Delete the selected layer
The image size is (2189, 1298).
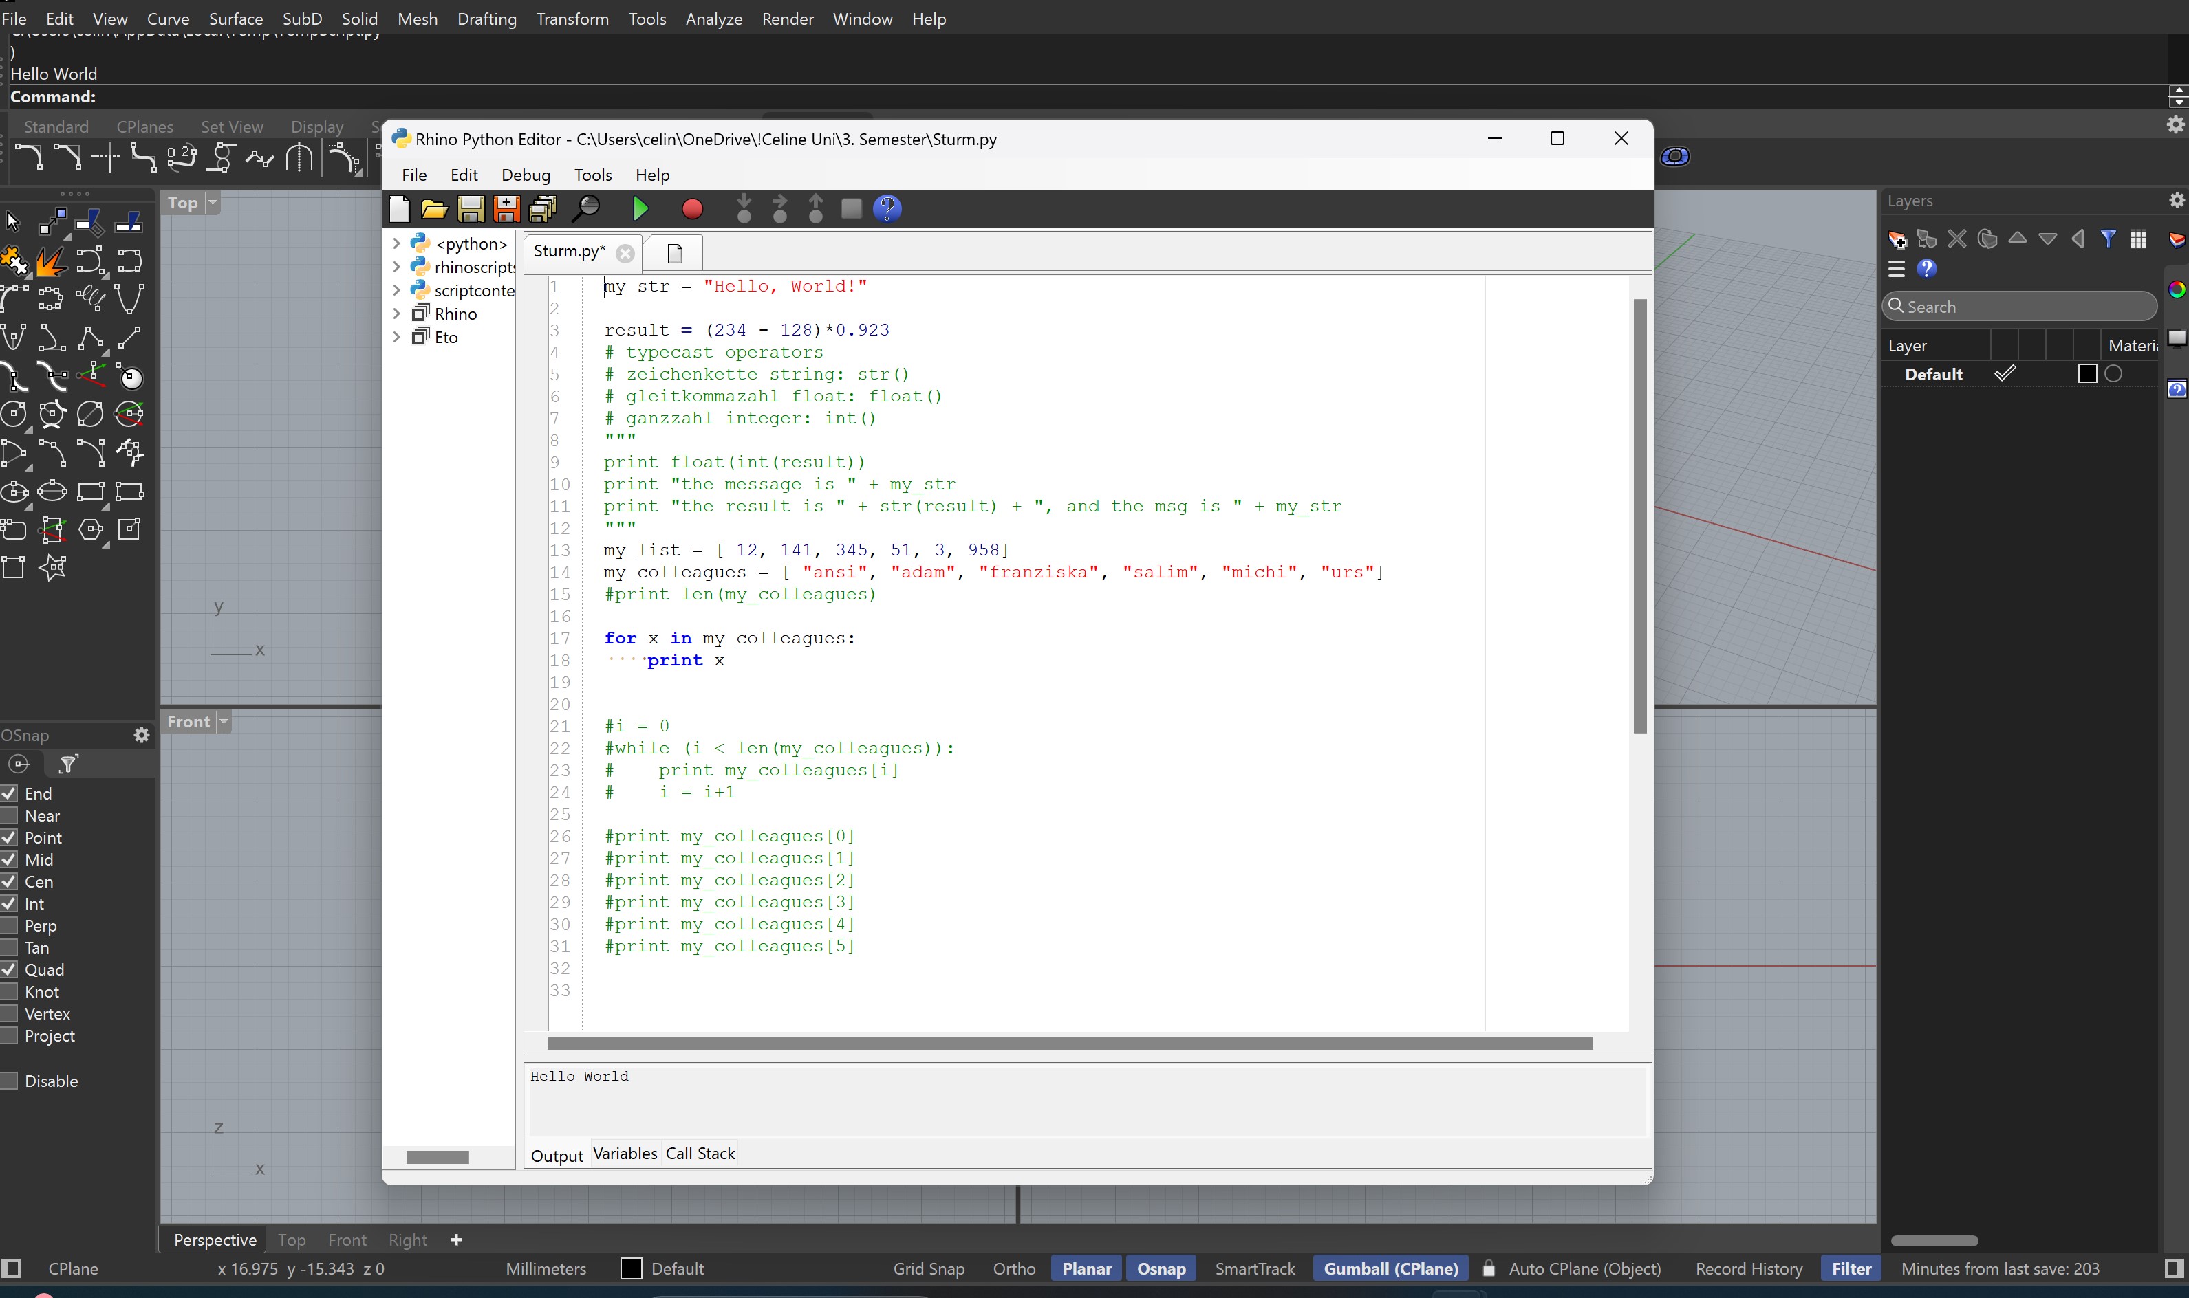pyautogui.click(x=1956, y=238)
